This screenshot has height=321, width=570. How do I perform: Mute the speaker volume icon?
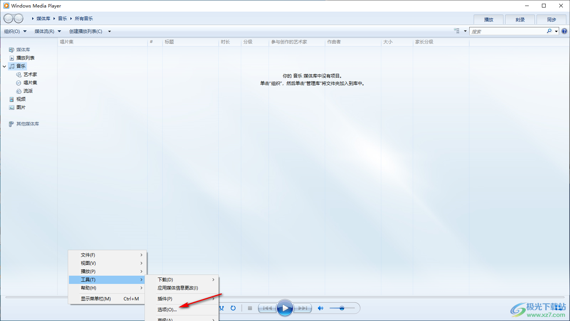point(320,308)
